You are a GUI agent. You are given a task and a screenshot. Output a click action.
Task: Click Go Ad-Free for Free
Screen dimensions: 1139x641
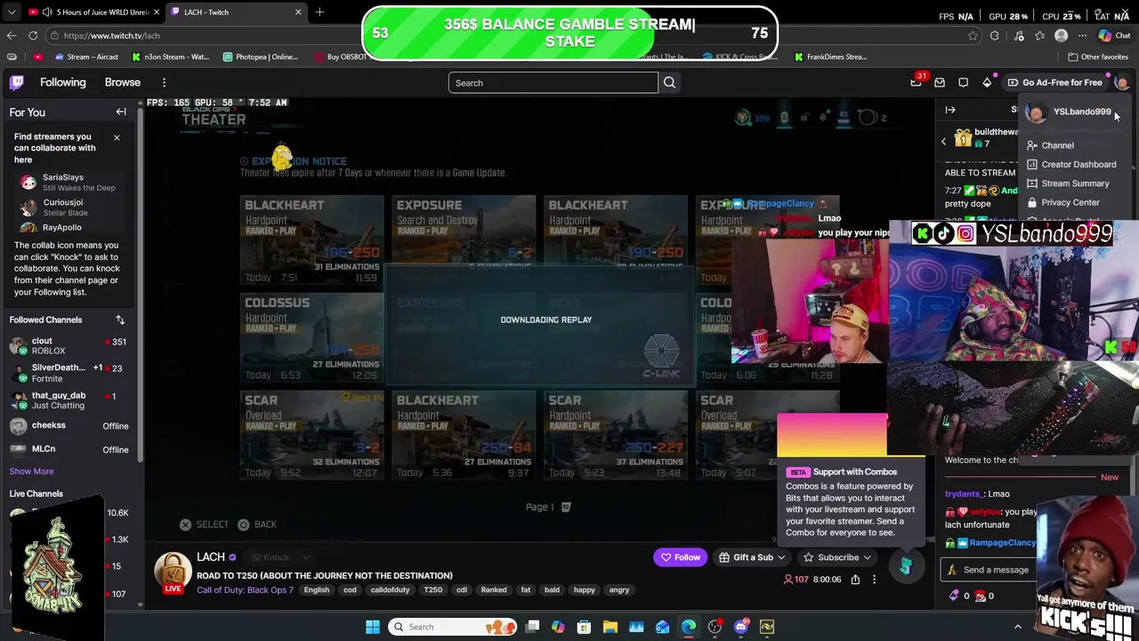pyautogui.click(x=1054, y=83)
